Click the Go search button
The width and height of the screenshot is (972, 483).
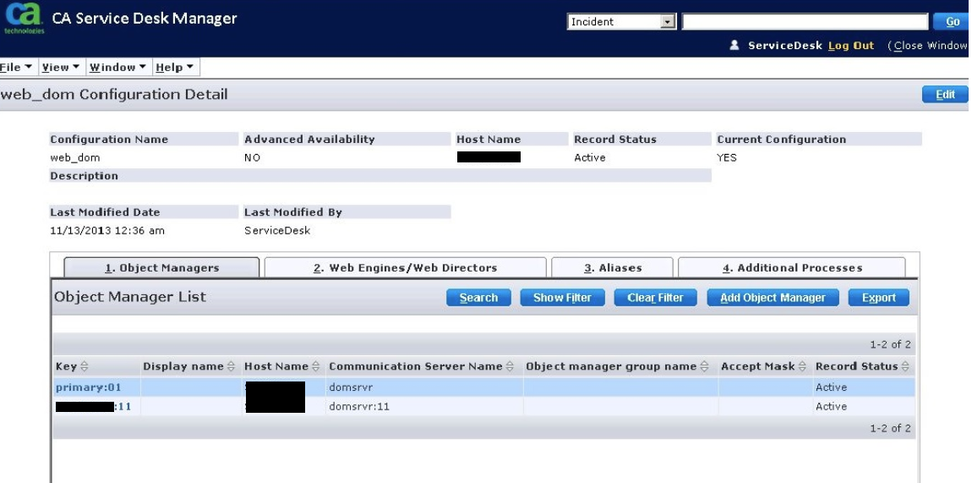coord(951,22)
